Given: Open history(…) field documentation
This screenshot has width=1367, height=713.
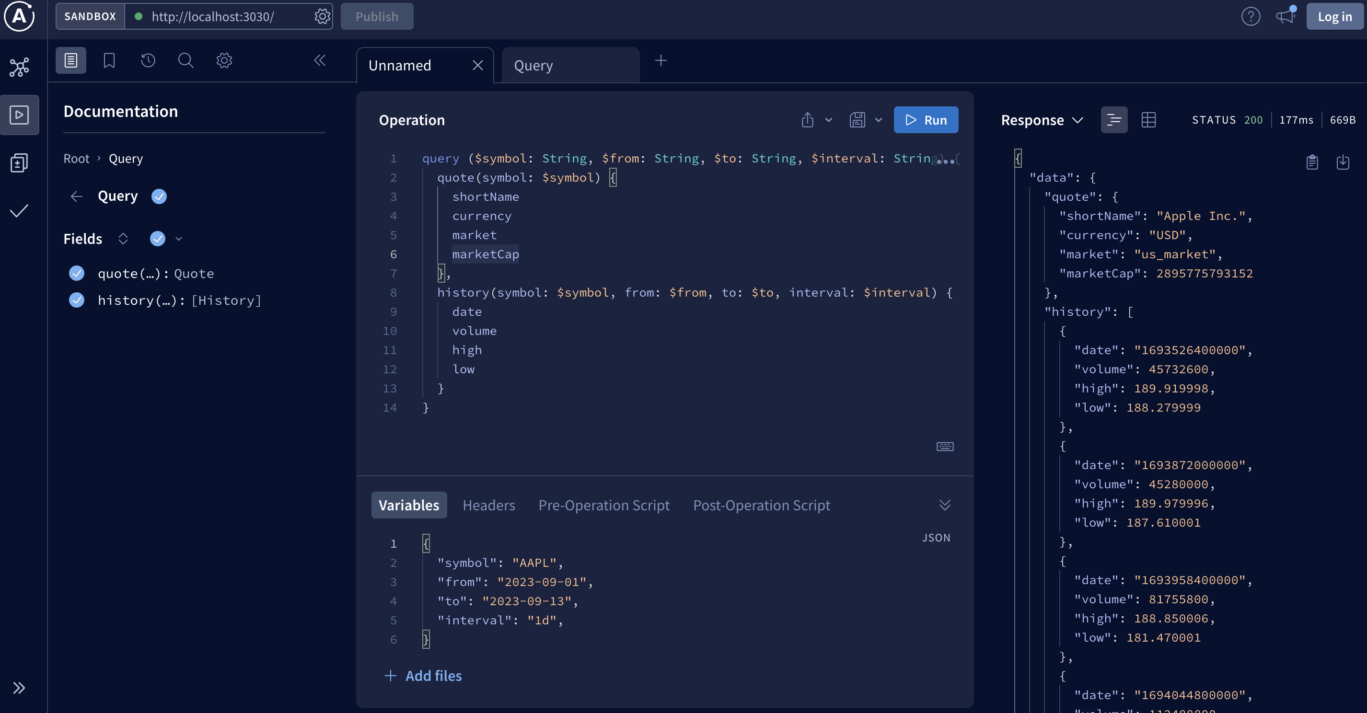Looking at the screenshot, I should click(x=179, y=300).
